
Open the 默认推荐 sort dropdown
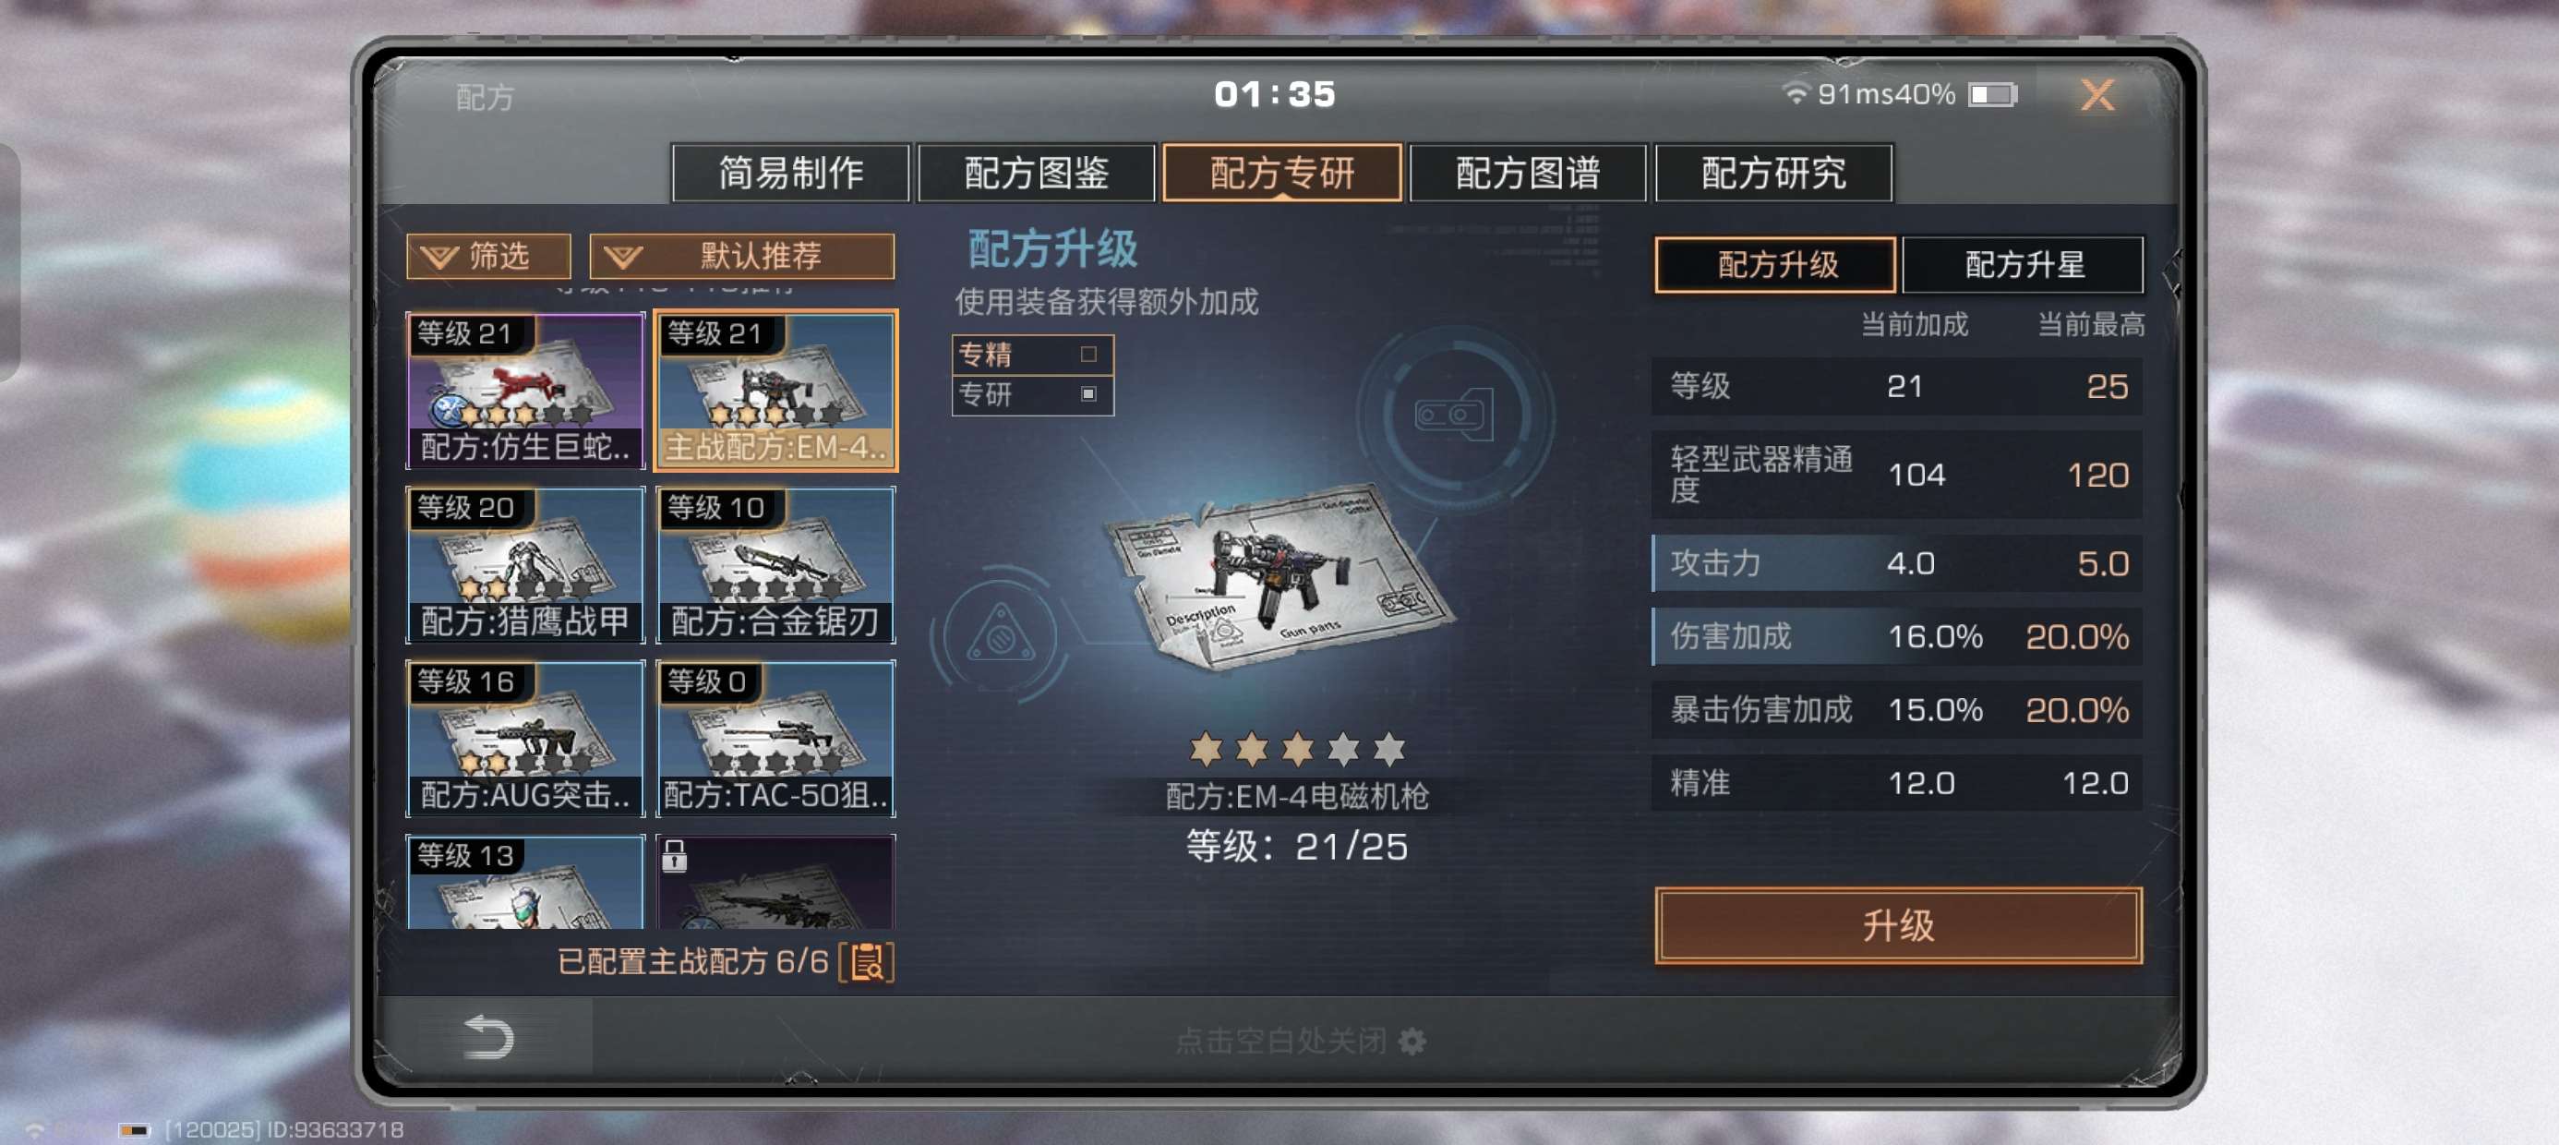click(x=741, y=257)
